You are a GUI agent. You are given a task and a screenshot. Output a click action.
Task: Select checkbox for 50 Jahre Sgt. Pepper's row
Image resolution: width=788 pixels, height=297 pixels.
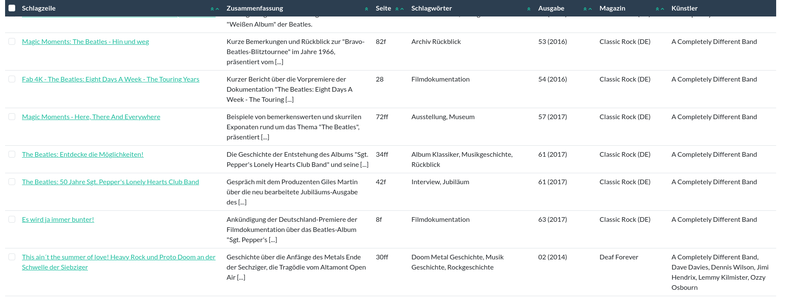point(12,182)
